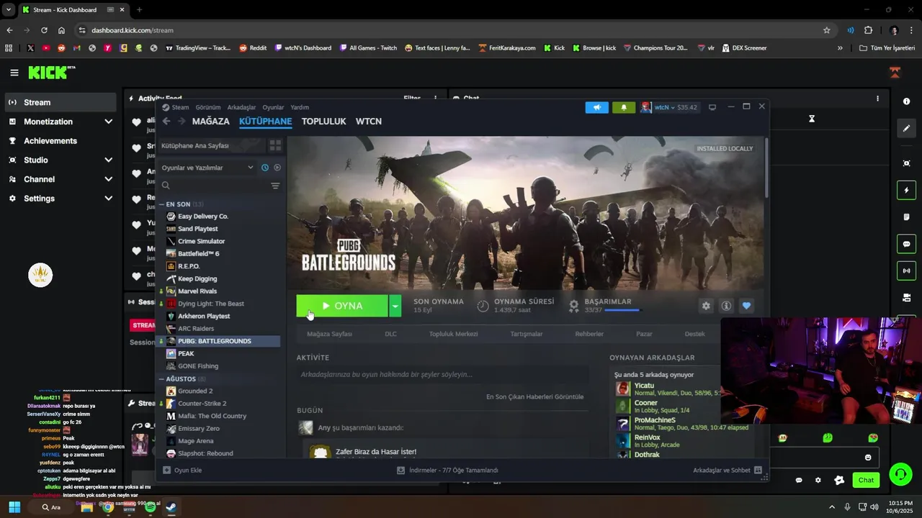Open DLC link under PUBG
922x518 pixels.
(390, 334)
